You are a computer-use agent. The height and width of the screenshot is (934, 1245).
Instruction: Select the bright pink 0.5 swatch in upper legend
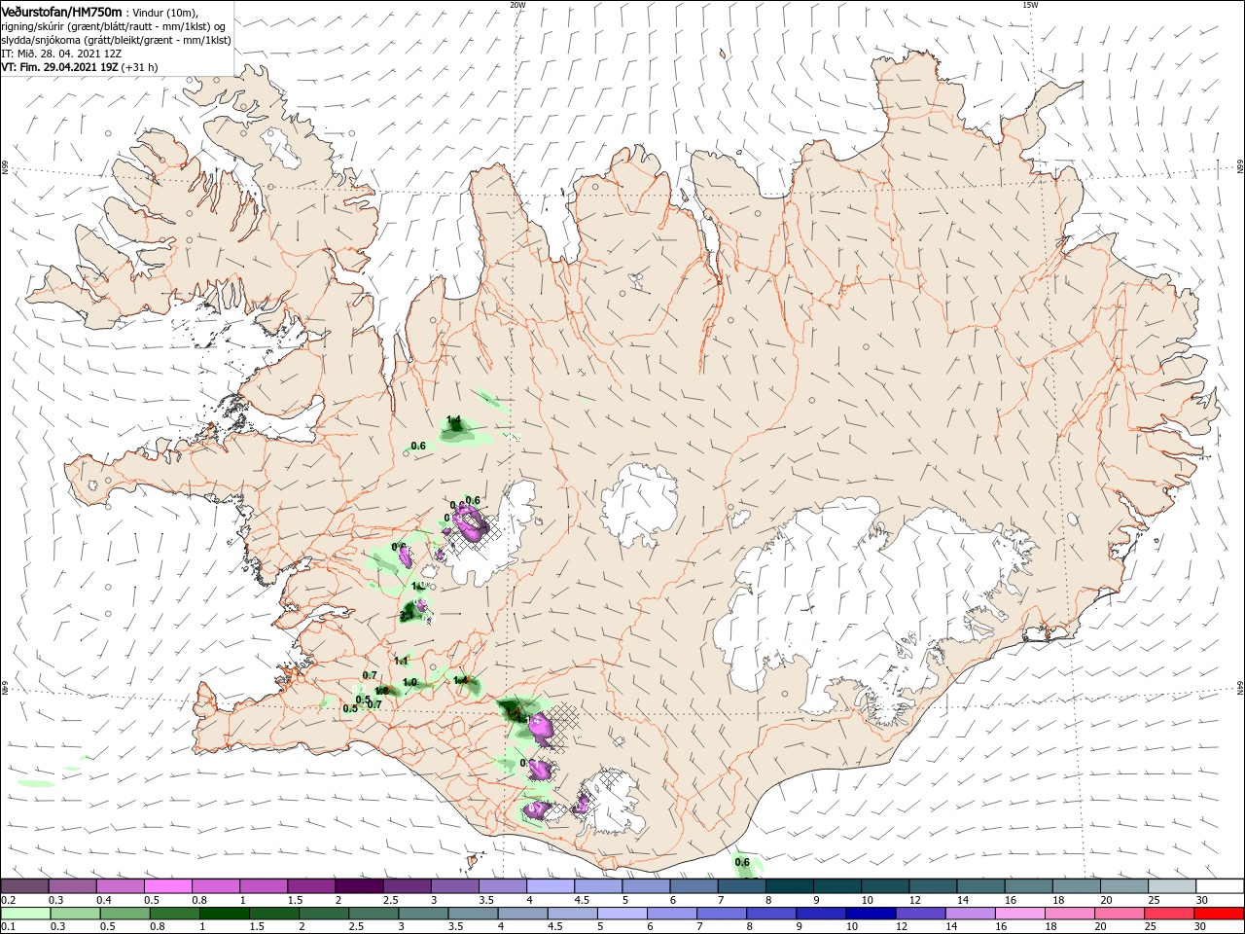coord(167,885)
